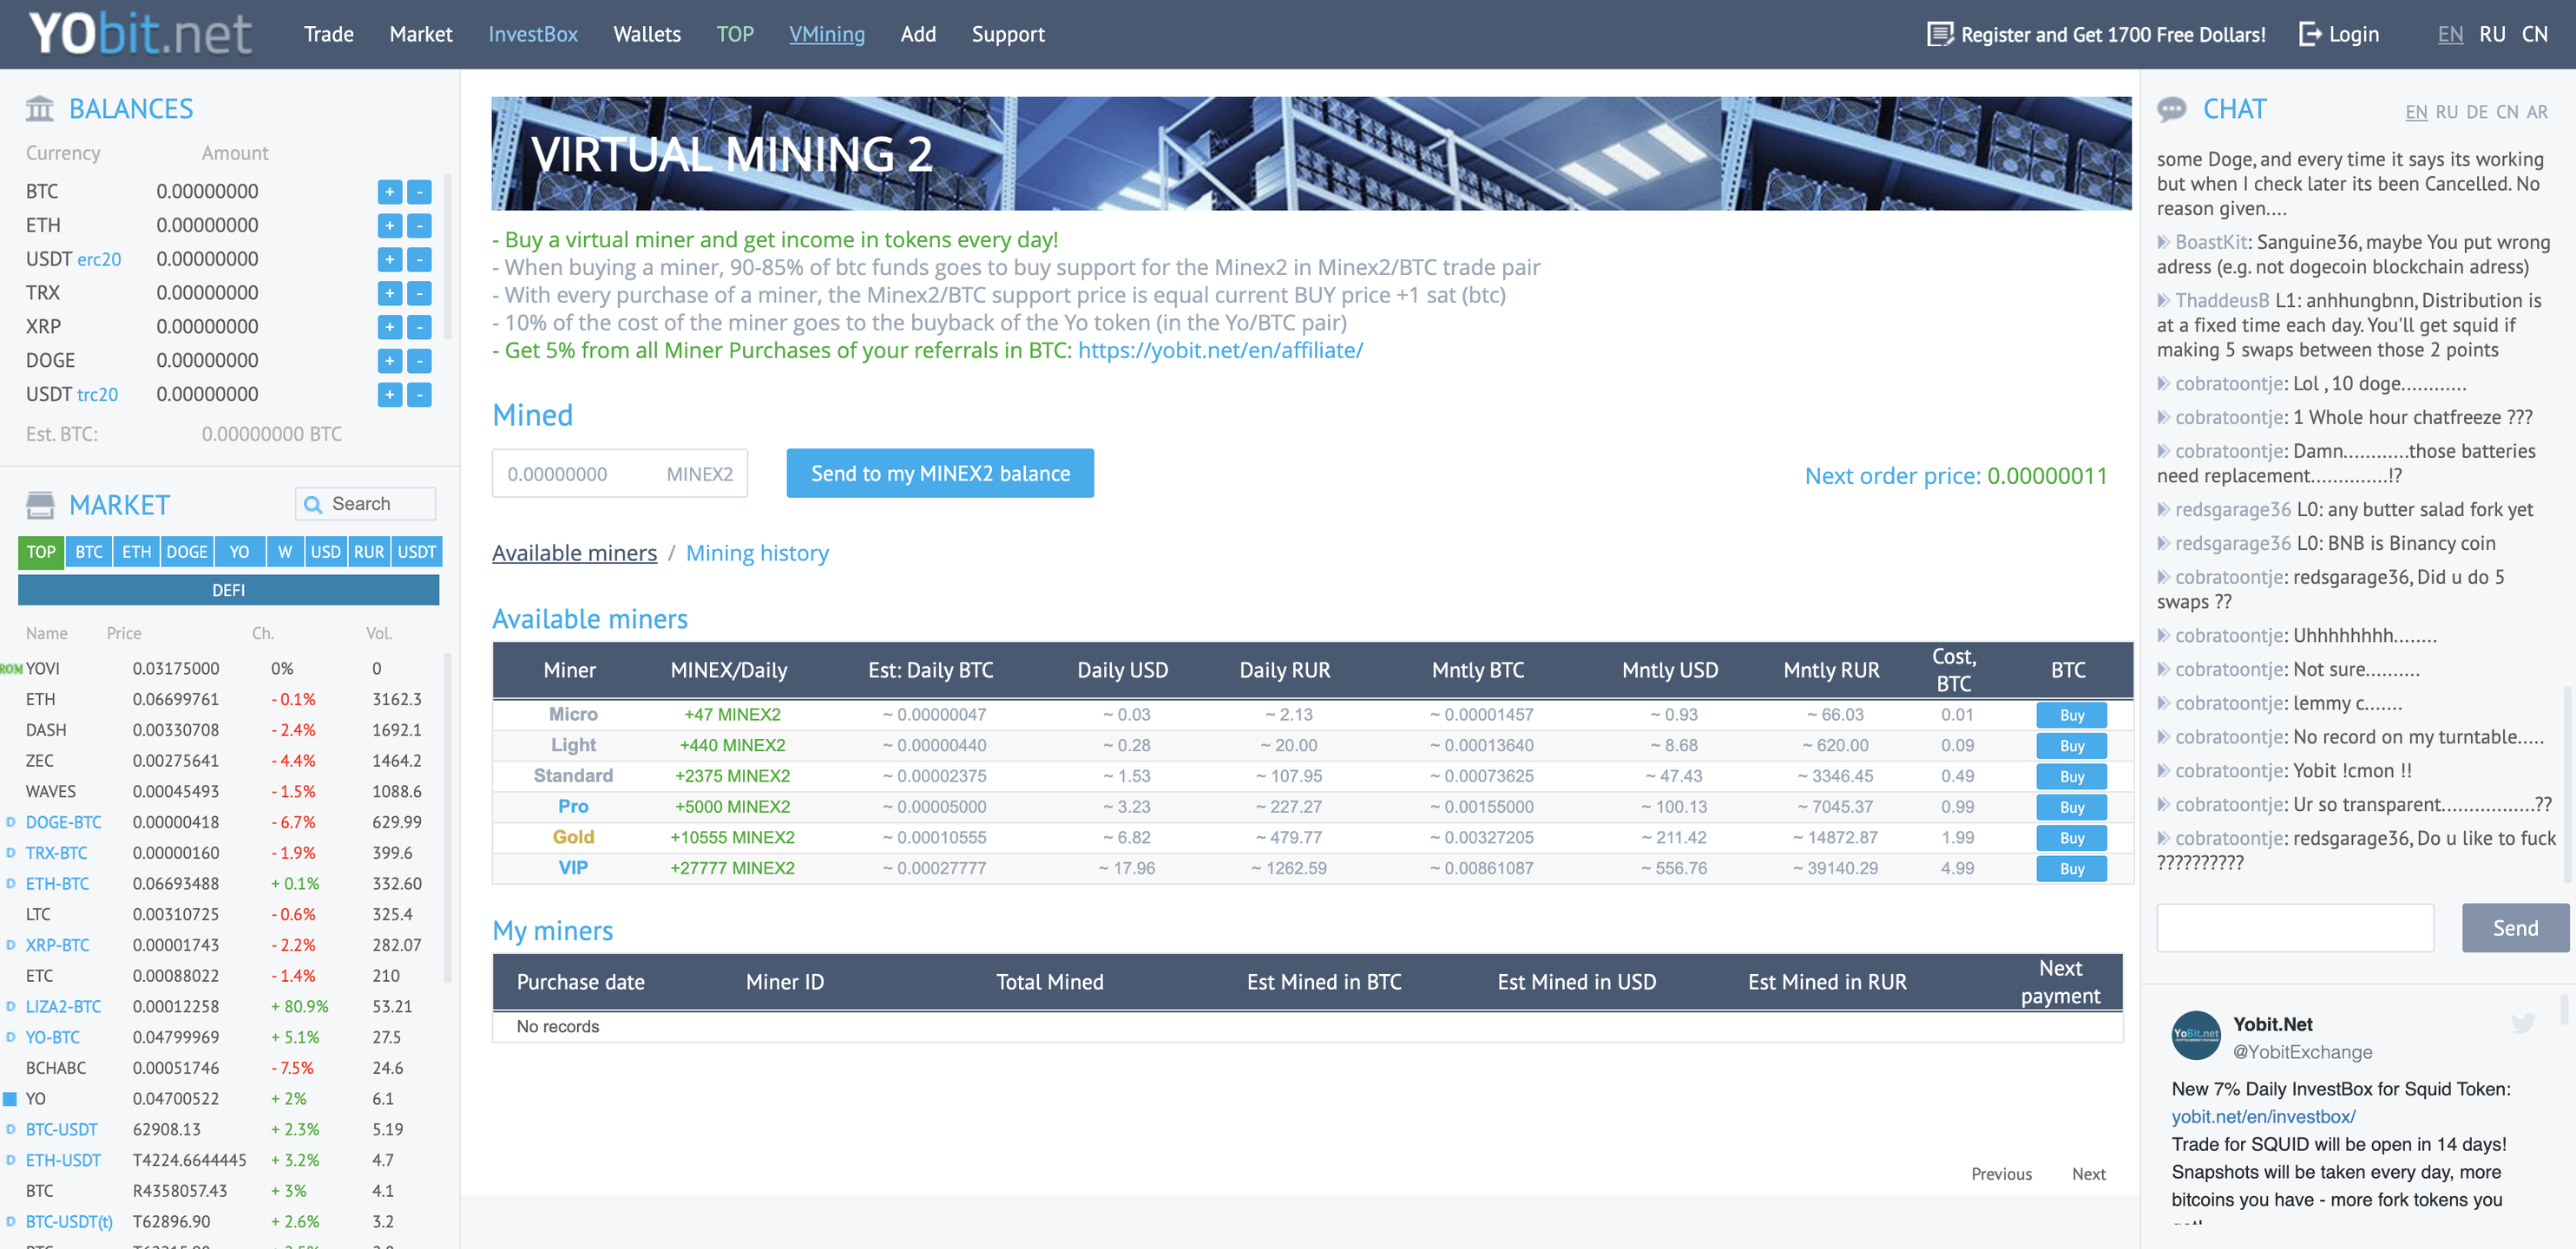Open the Mining history tab

click(x=757, y=553)
